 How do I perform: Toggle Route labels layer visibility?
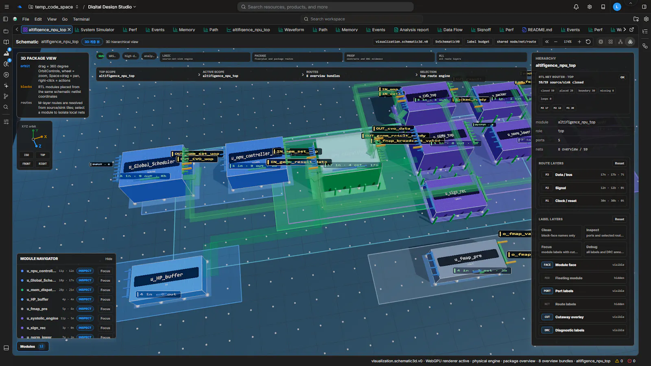[x=583, y=304]
